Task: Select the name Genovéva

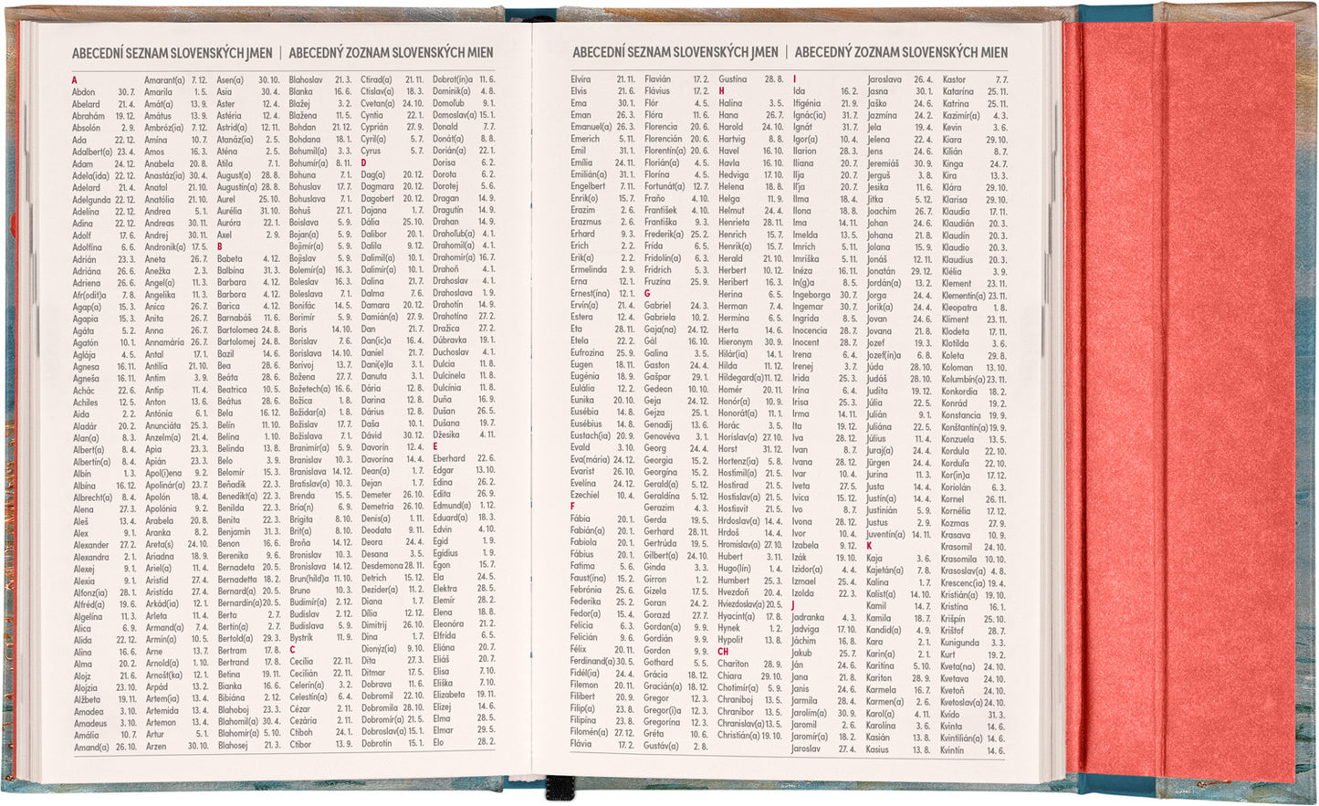Action: (662, 437)
